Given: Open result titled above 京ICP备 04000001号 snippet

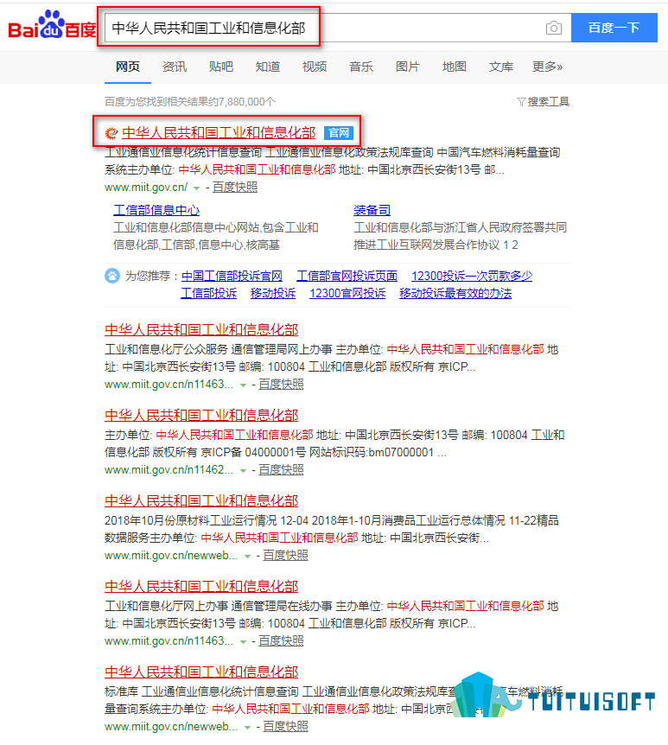Looking at the screenshot, I should 201,415.
